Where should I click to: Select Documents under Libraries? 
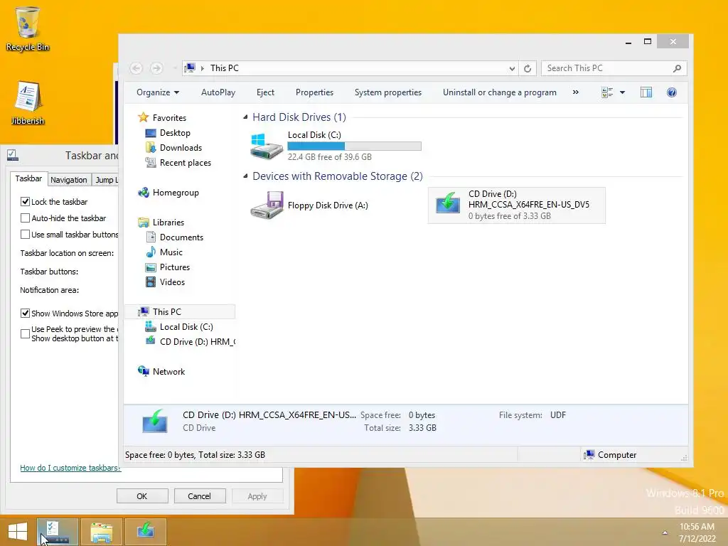175,237
